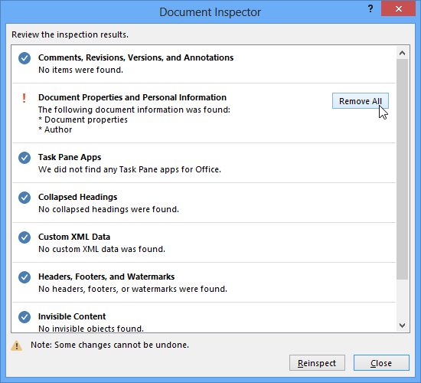Click checkmark icon beside Custom XML Data
The image size is (421, 383).
point(24,237)
